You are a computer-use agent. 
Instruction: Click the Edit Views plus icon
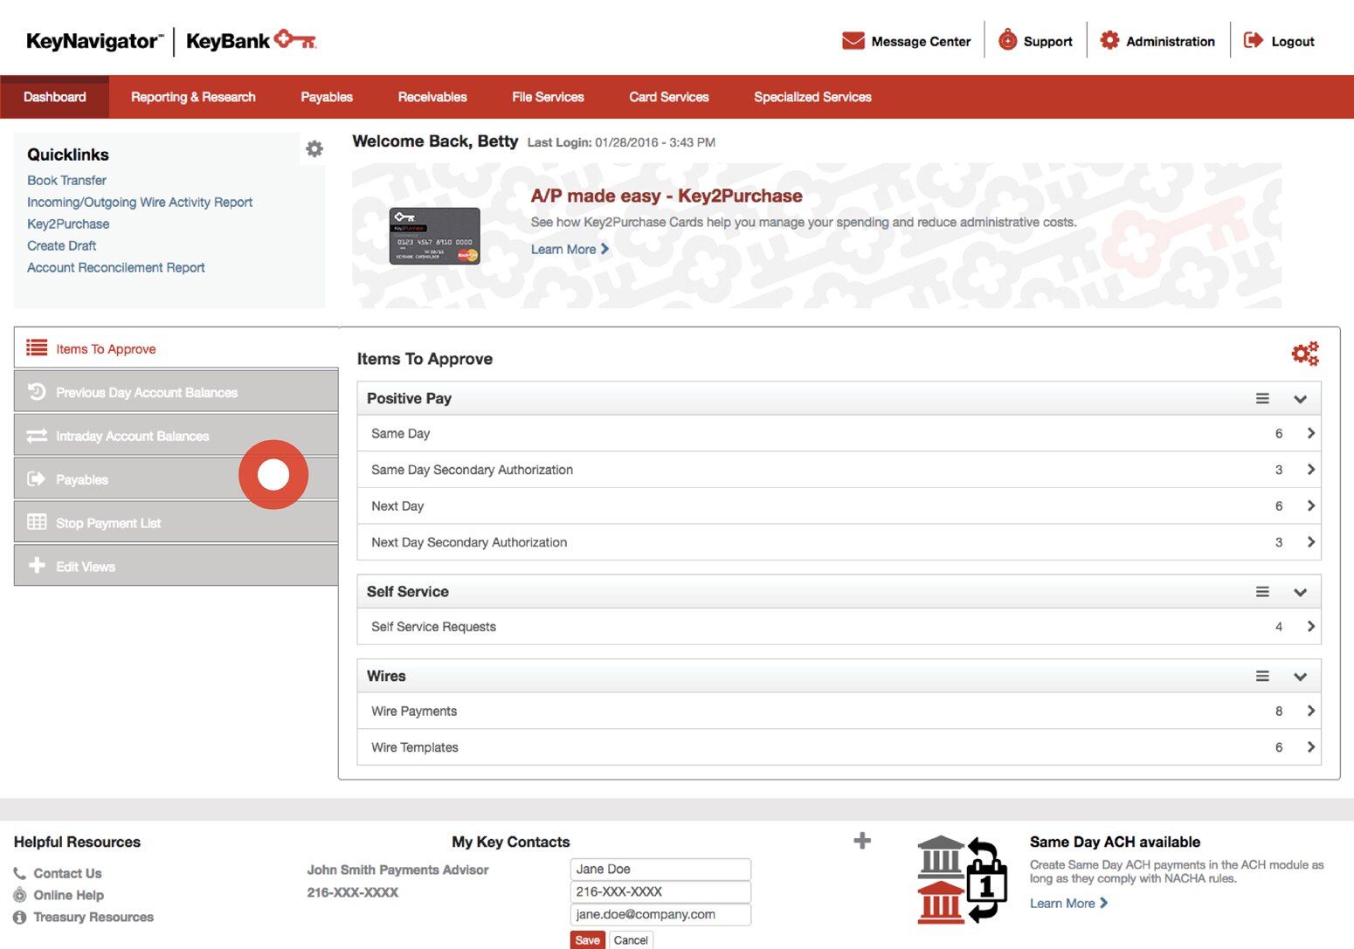[37, 565]
